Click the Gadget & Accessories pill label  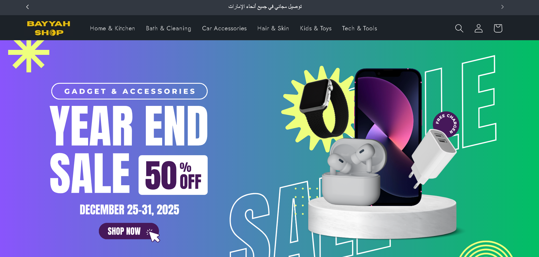coord(129,91)
